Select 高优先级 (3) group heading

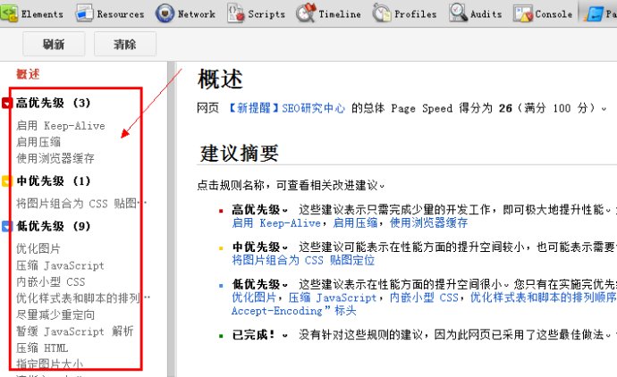pyautogui.click(x=53, y=103)
